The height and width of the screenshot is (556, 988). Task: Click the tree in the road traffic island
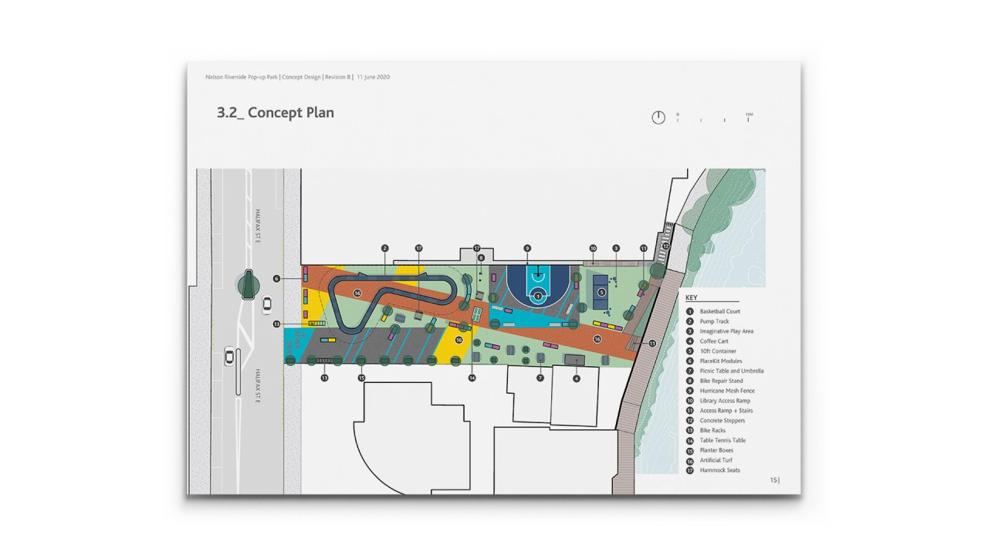[248, 284]
